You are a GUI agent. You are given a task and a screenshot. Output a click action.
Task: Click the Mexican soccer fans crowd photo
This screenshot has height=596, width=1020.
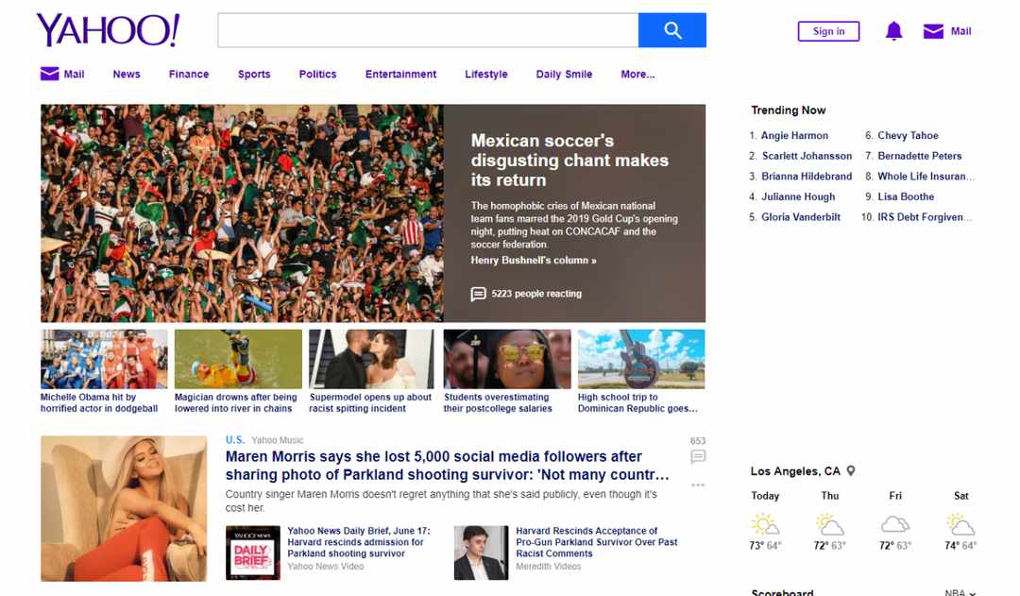pos(242,213)
